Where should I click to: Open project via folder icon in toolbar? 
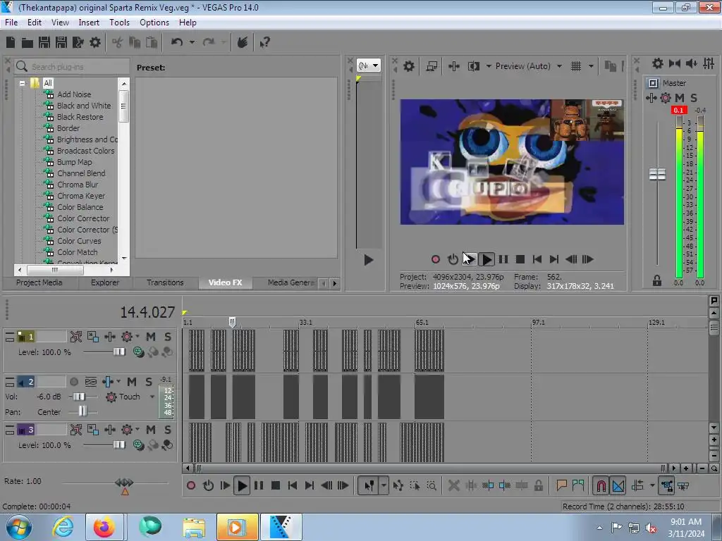click(x=27, y=43)
